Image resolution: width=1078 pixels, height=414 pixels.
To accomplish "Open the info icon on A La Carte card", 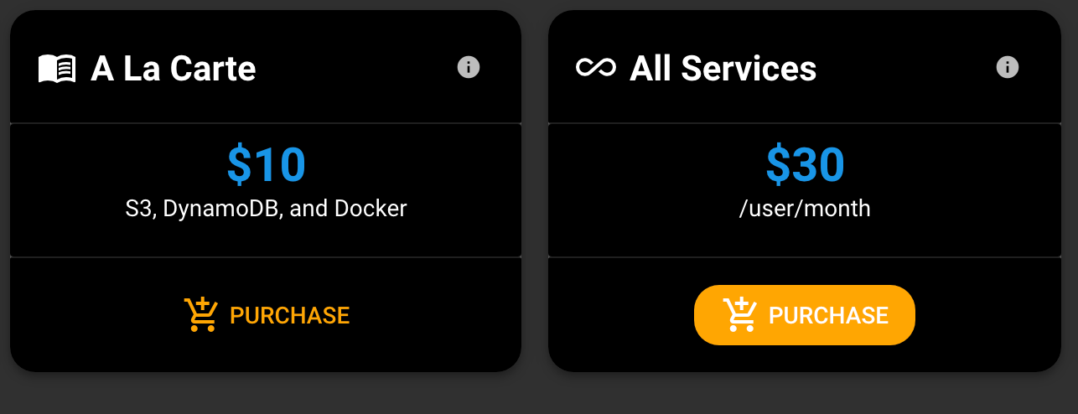I will pyautogui.click(x=469, y=67).
